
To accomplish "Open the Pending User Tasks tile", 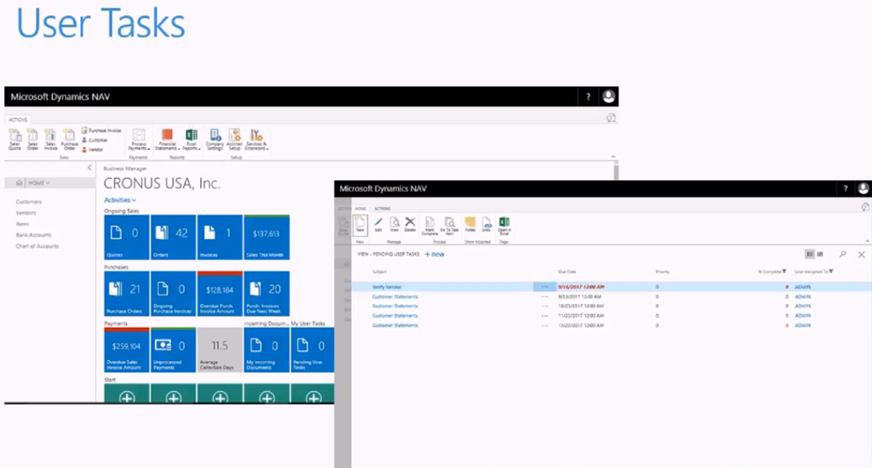I will tap(313, 350).
